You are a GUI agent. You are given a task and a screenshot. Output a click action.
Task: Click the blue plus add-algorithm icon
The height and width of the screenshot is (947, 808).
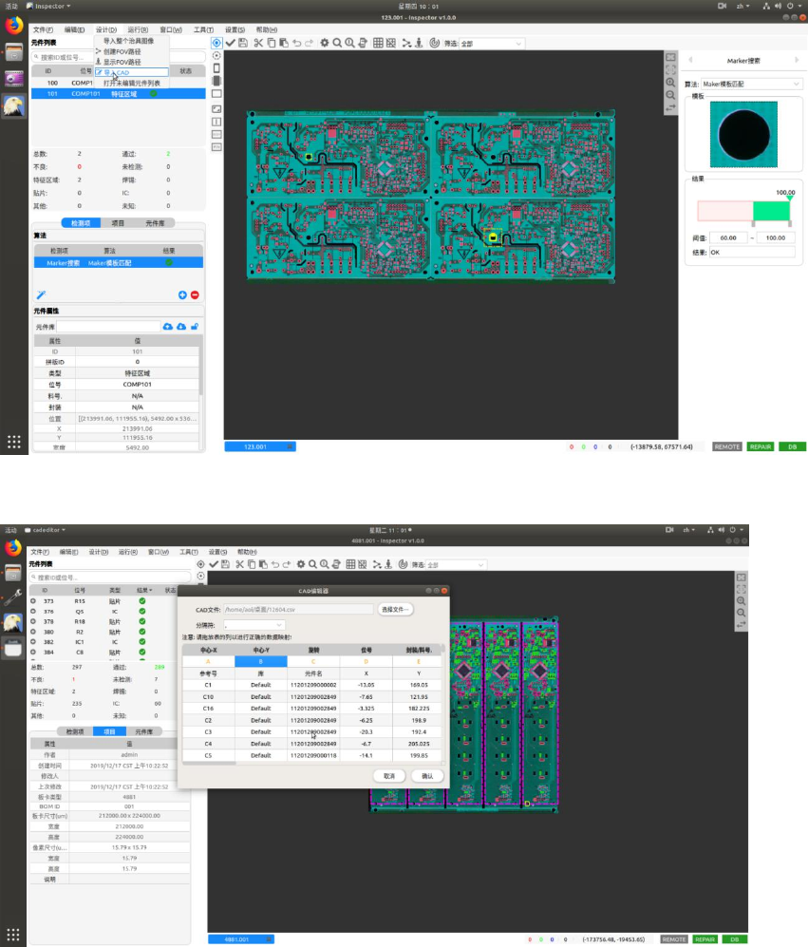182,294
